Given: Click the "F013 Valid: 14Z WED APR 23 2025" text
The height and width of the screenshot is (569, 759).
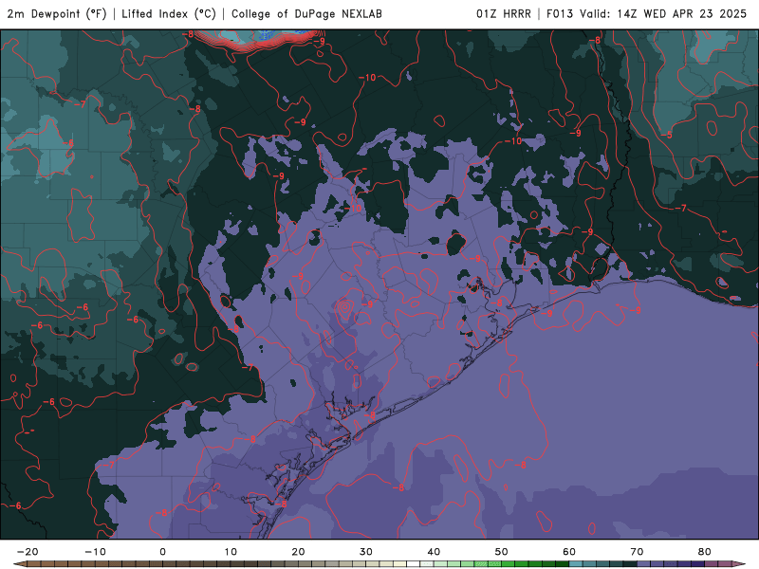Looking at the screenshot, I should point(647,14).
